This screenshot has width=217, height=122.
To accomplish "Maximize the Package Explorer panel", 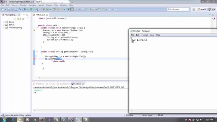I will click(27, 15).
